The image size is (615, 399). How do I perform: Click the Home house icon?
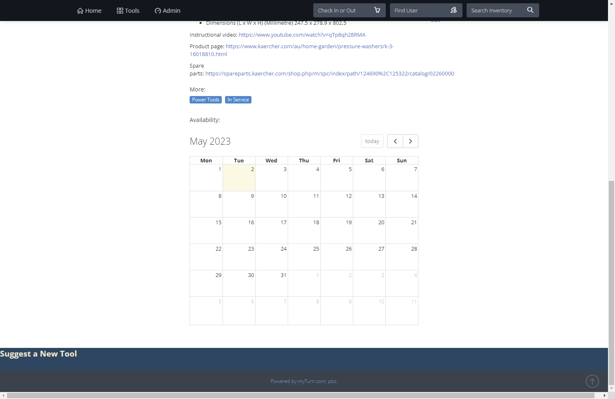[80, 11]
